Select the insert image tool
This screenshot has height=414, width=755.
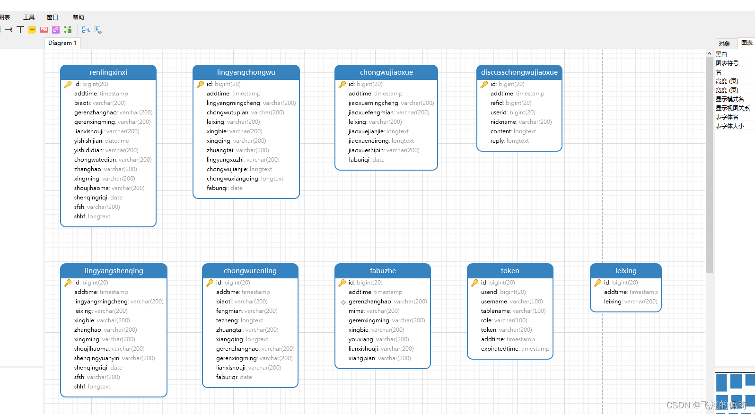[x=44, y=30]
